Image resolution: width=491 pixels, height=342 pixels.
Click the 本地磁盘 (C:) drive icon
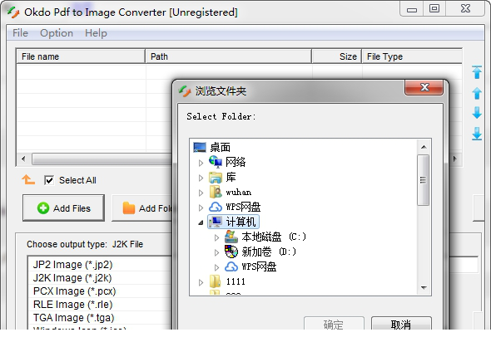coord(231,237)
